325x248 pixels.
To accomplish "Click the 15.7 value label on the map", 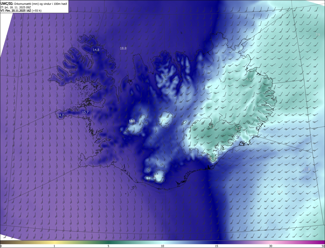I will (85, 112).
